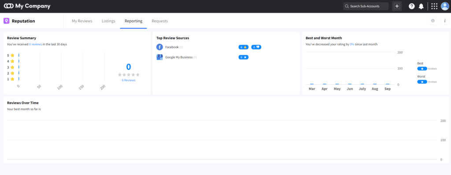Click the Reviews Over Time heading
451x175 pixels.
pos(23,103)
